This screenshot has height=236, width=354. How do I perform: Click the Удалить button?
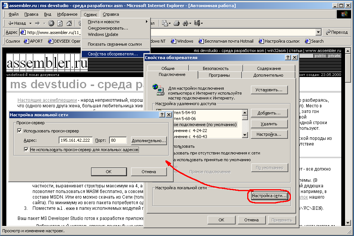click(269, 124)
